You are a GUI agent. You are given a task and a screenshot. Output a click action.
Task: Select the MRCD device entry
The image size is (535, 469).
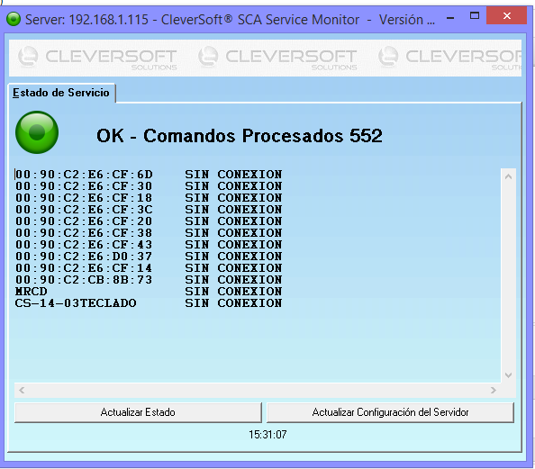tap(149, 292)
